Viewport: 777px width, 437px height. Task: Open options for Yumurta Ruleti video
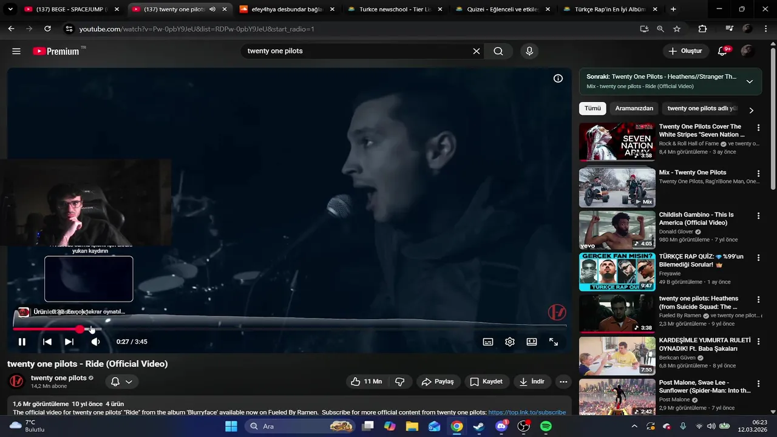pos(758,341)
